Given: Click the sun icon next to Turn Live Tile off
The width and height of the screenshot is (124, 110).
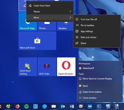Looking at the screenshot, I should (77, 19).
